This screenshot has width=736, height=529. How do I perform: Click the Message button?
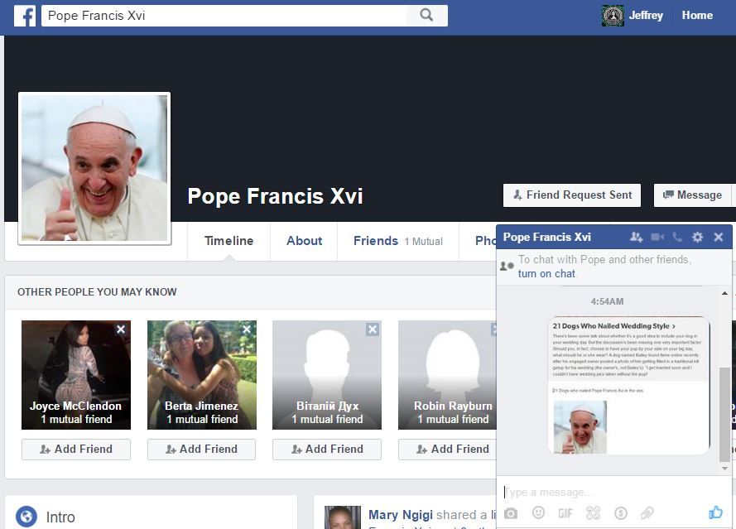(692, 195)
